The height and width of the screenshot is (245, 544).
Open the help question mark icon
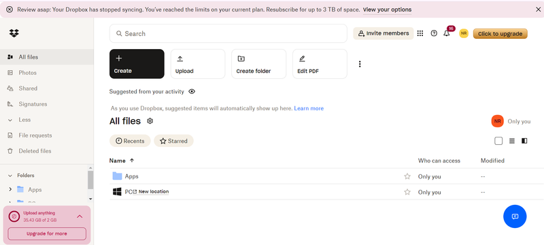[434, 33]
